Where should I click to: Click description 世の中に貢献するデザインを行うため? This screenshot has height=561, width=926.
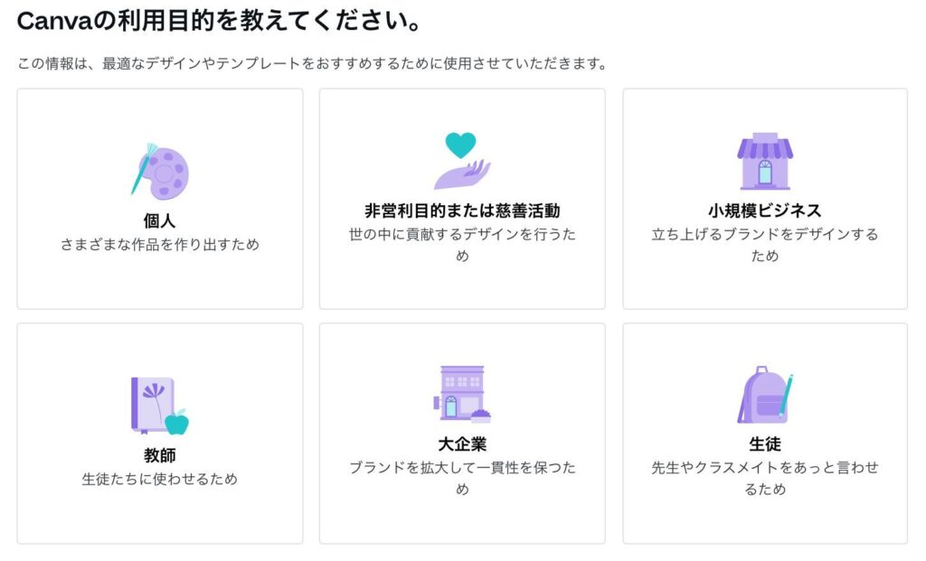pyautogui.click(x=462, y=245)
